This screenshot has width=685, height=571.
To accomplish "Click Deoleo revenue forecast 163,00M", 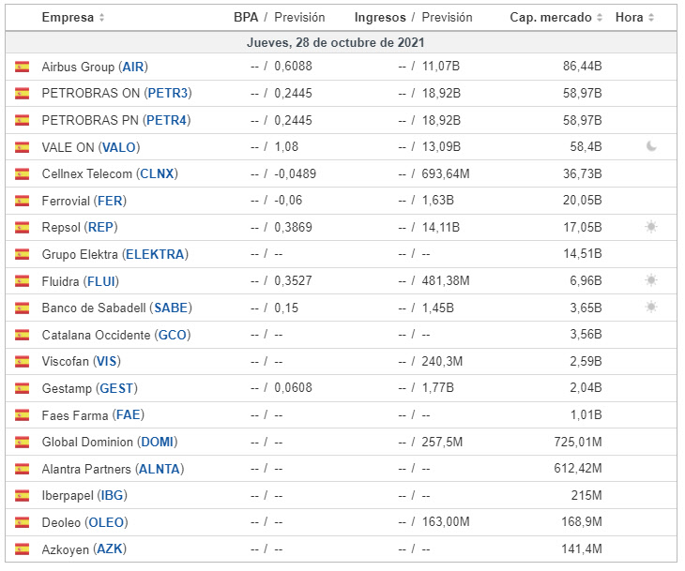I will [446, 521].
